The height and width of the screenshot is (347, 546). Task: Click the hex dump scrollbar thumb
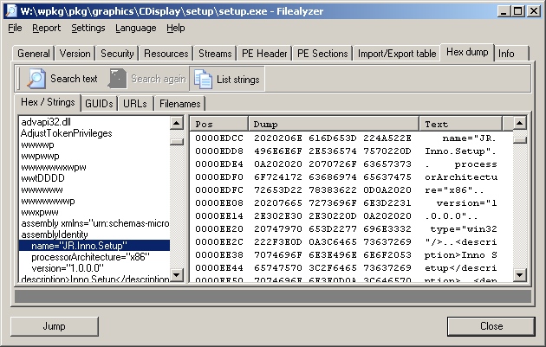[x=519, y=140]
